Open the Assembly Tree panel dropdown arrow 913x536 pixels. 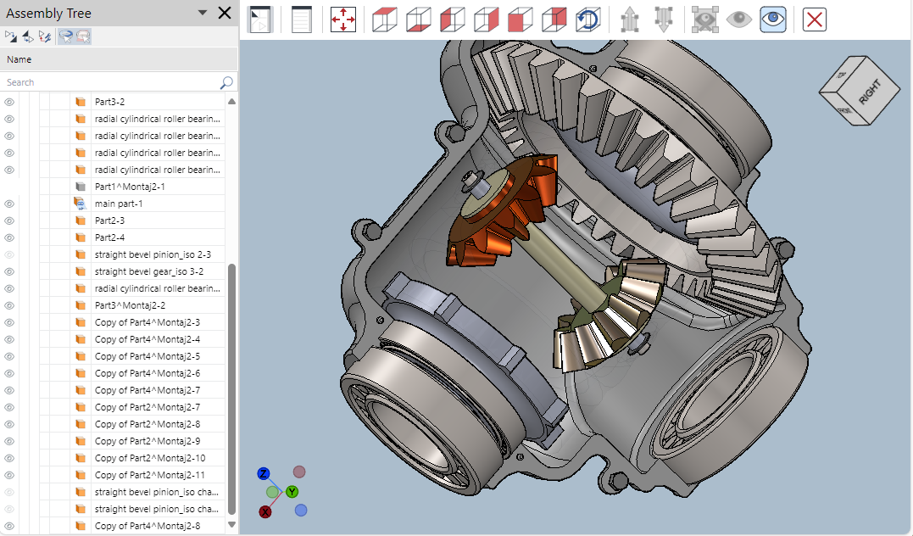tap(201, 13)
